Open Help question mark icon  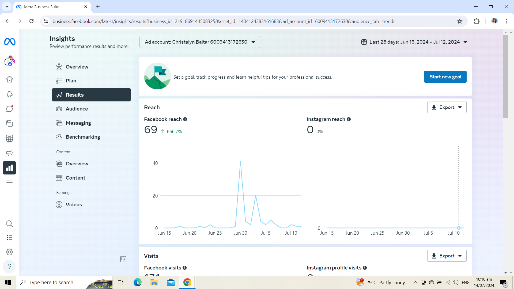pos(9,267)
